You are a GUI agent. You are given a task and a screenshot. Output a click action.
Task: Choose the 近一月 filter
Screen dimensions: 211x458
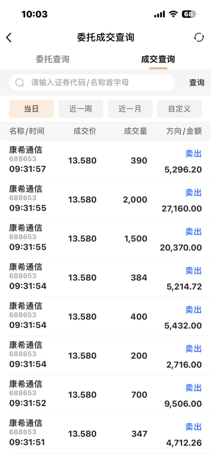[x=130, y=109]
